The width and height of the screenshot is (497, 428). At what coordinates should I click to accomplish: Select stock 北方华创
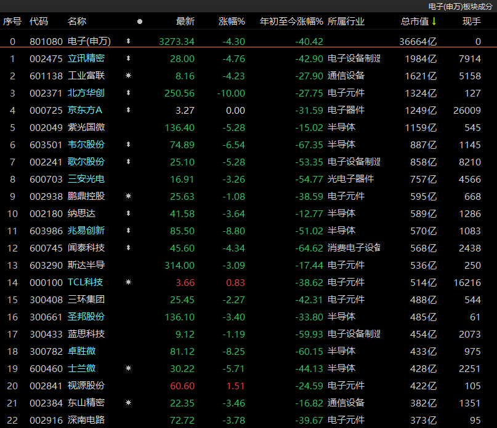pos(86,93)
